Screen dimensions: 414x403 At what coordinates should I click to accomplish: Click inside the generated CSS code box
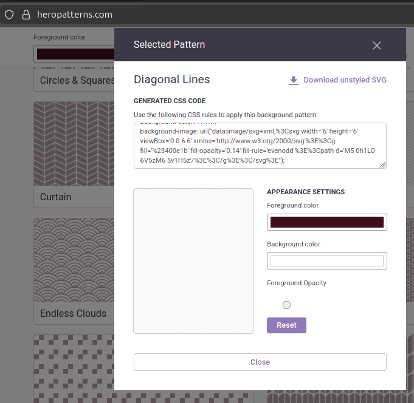[x=255, y=146]
